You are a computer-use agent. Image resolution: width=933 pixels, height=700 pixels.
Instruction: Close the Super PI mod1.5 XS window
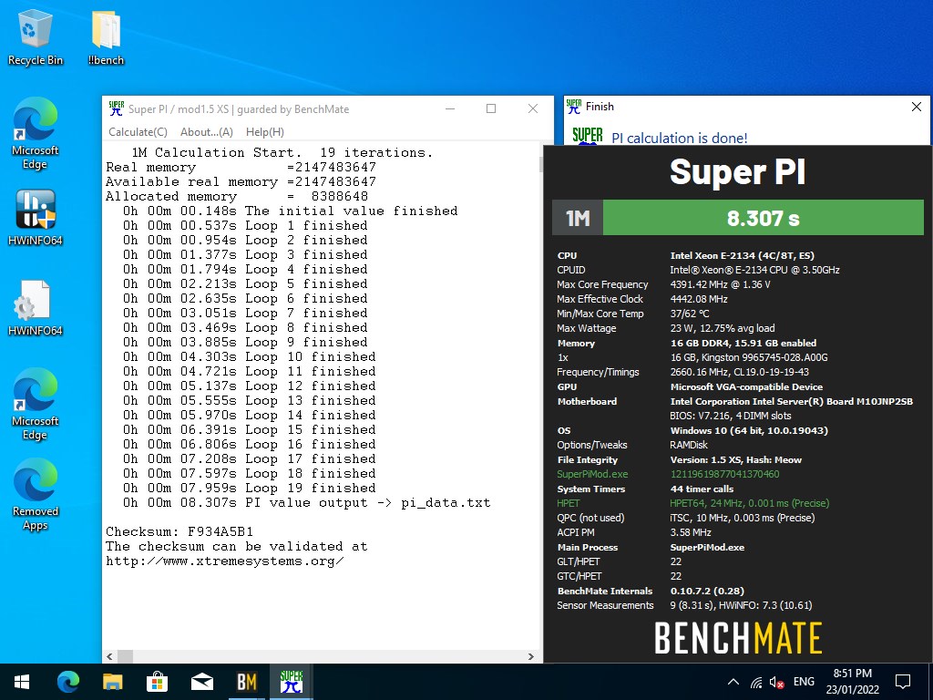tap(532, 108)
